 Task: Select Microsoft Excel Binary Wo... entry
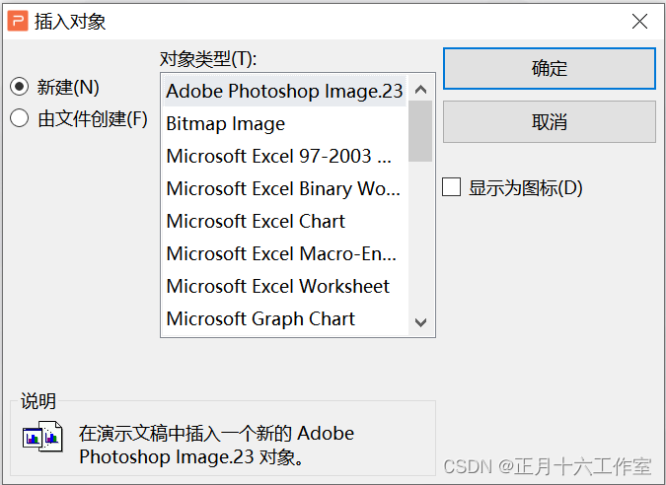tap(284, 188)
